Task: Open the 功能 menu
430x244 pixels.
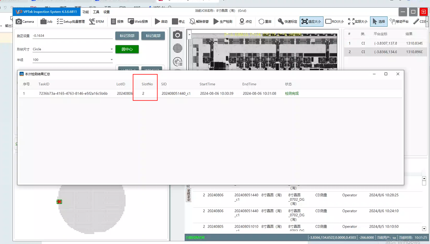Action: point(86,12)
